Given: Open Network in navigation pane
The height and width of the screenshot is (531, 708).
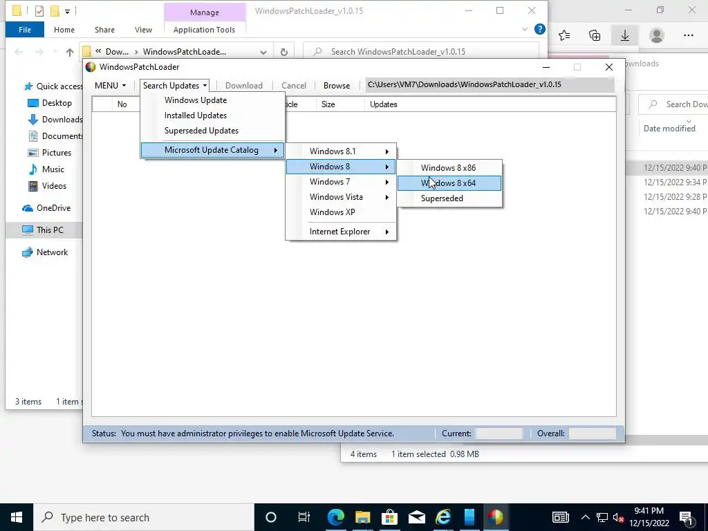Looking at the screenshot, I should click(45, 252).
